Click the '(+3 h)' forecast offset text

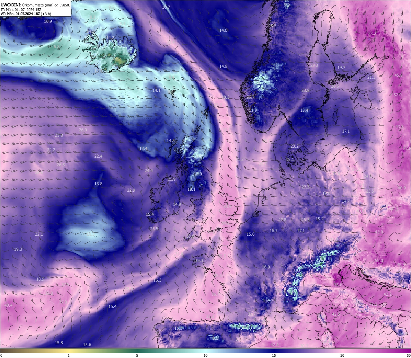pos(45,14)
